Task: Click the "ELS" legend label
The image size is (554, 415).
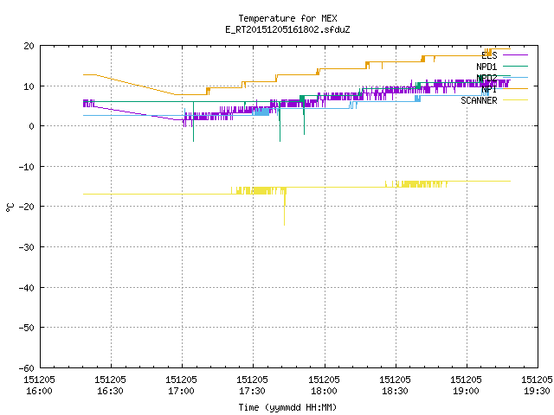Action: click(489, 55)
